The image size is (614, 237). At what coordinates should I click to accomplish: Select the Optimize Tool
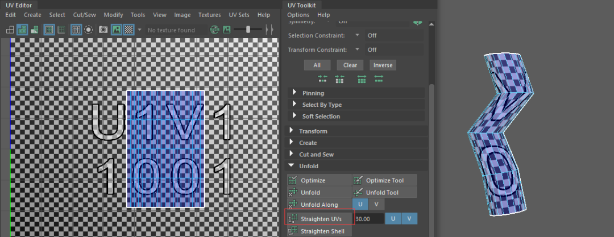(x=384, y=180)
